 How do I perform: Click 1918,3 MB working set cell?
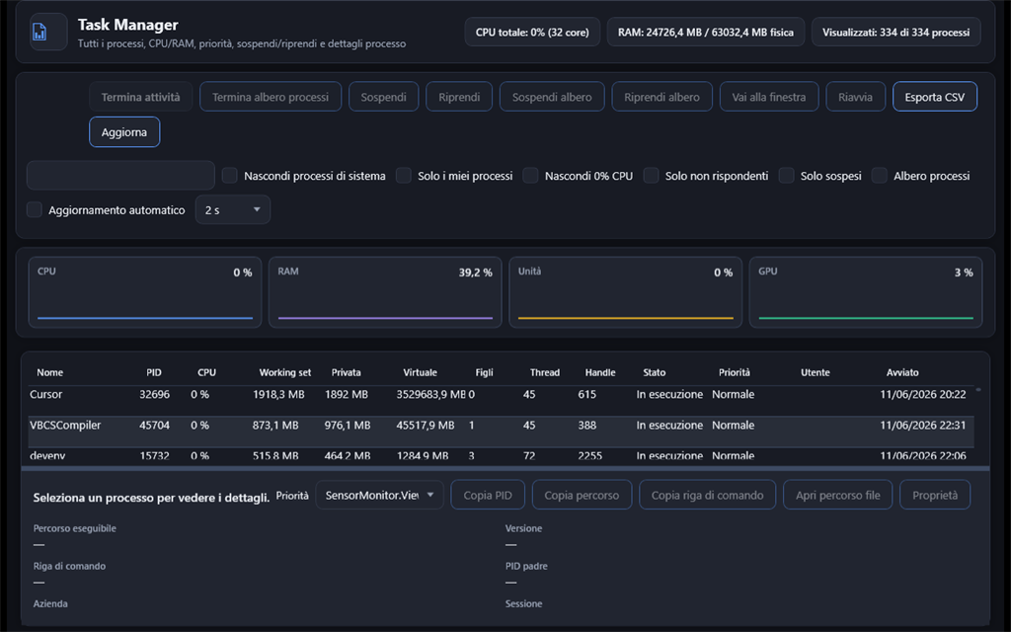coord(277,394)
